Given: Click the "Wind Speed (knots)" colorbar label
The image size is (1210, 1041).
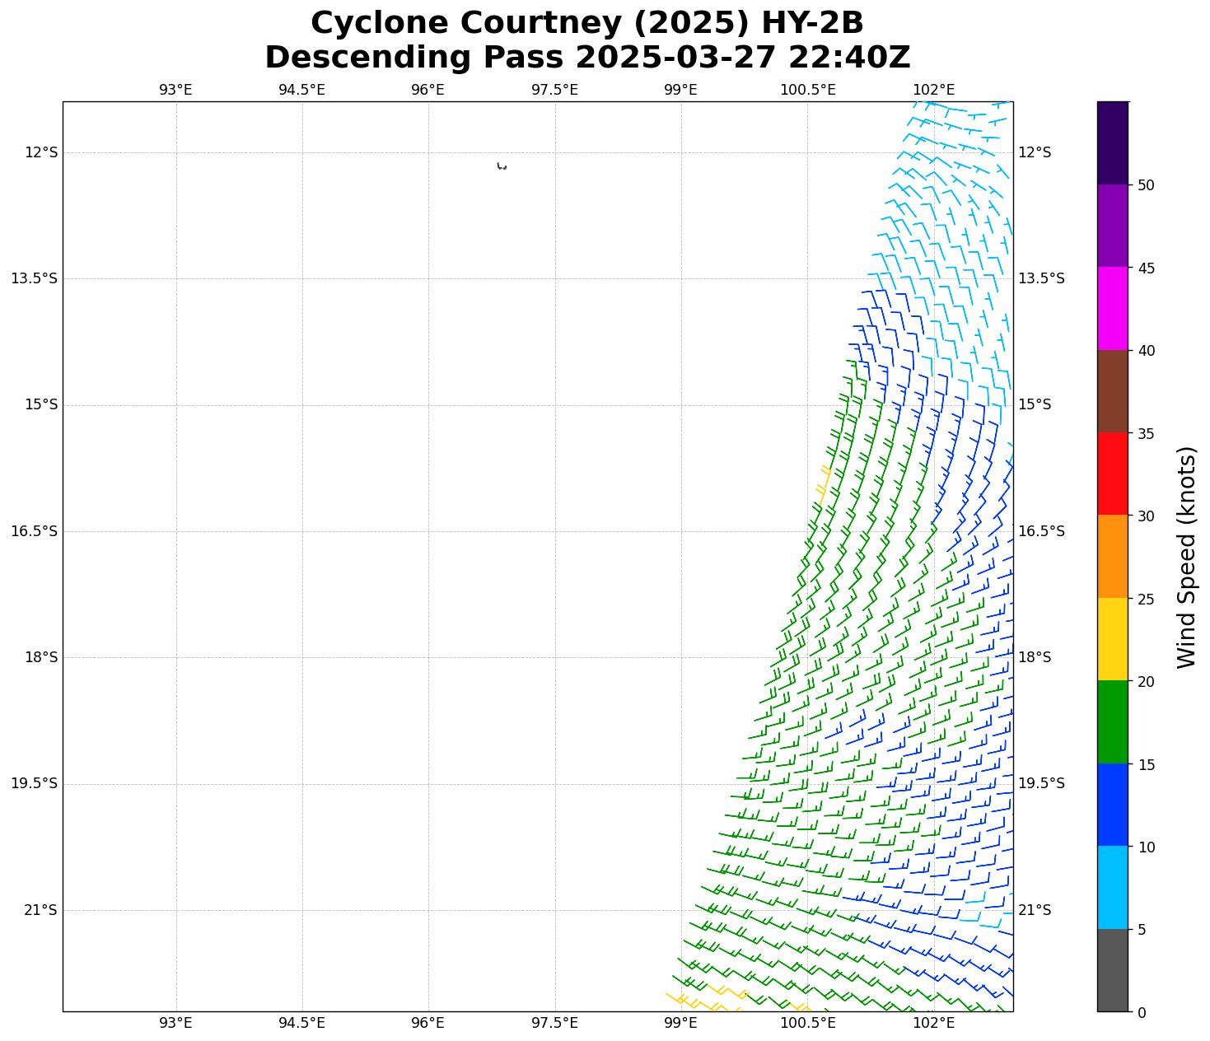Looking at the screenshot, I should pyautogui.click(x=1185, y=557).
